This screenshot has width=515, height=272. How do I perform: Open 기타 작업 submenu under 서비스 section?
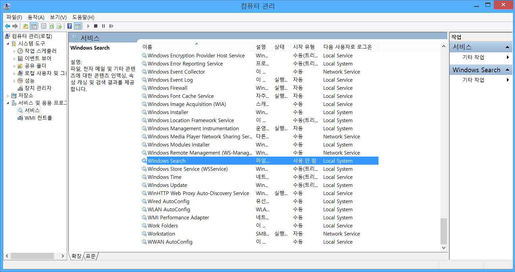481,57
